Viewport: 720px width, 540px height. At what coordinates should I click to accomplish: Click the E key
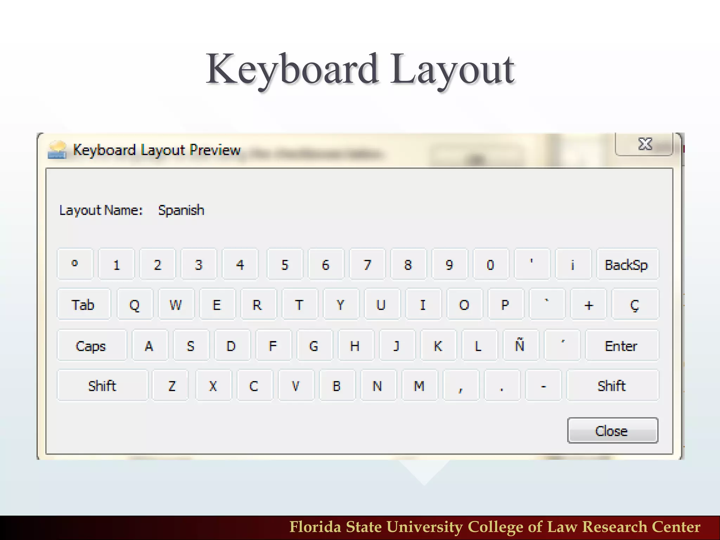[x=217, y=304]
